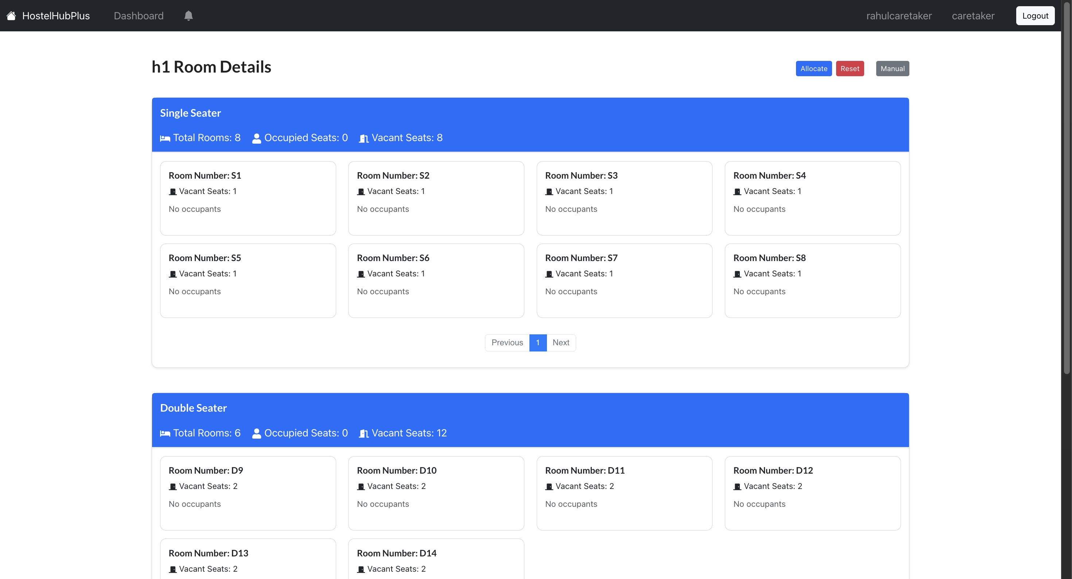Click Vacant Seats: 2 in room D10
The height and width of the screenshot is (579, 1072).
click(396, 486)
